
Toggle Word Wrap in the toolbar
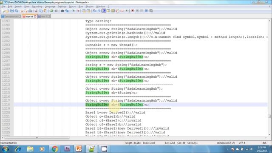(94, 11)
